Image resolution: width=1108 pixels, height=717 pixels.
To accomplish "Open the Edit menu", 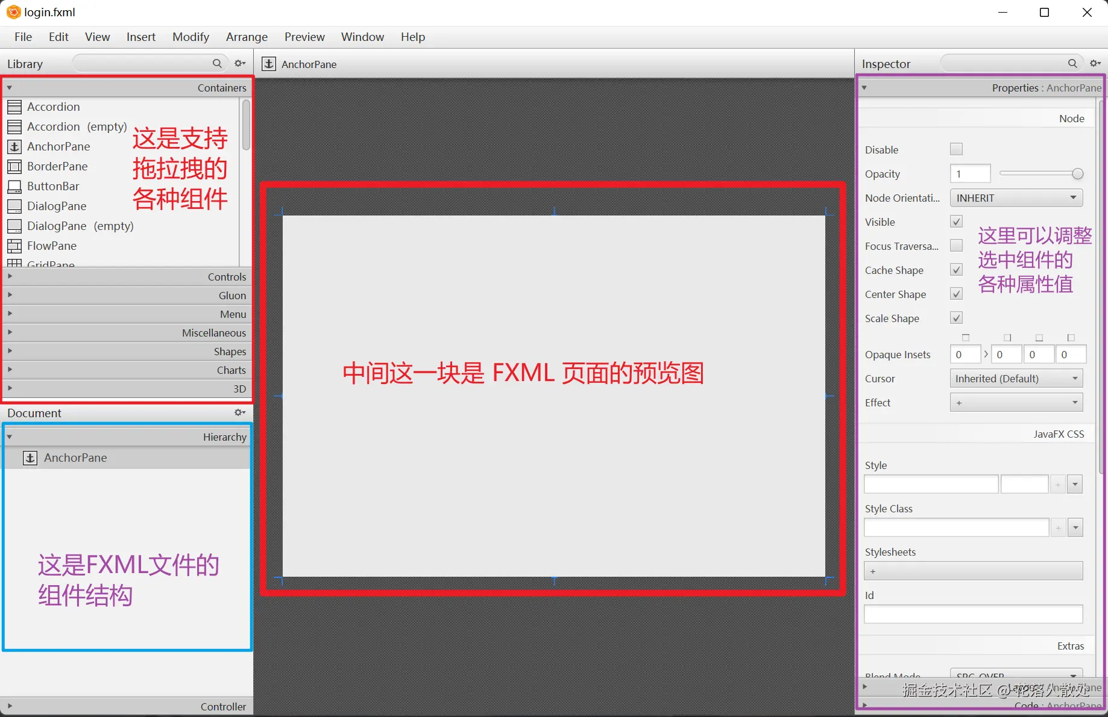I will [x=58, y=37].
